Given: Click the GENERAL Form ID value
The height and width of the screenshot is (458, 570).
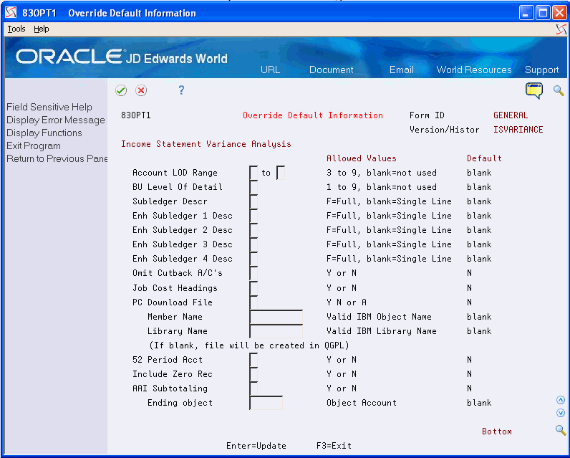Looking at the screenshot, I should (x=511, y=115).
